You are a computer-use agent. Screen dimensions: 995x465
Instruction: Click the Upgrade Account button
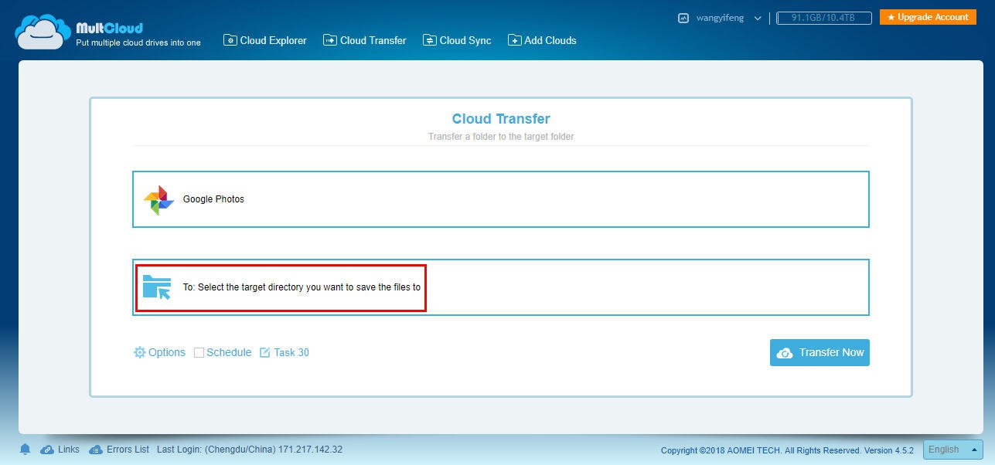point(928,17)
